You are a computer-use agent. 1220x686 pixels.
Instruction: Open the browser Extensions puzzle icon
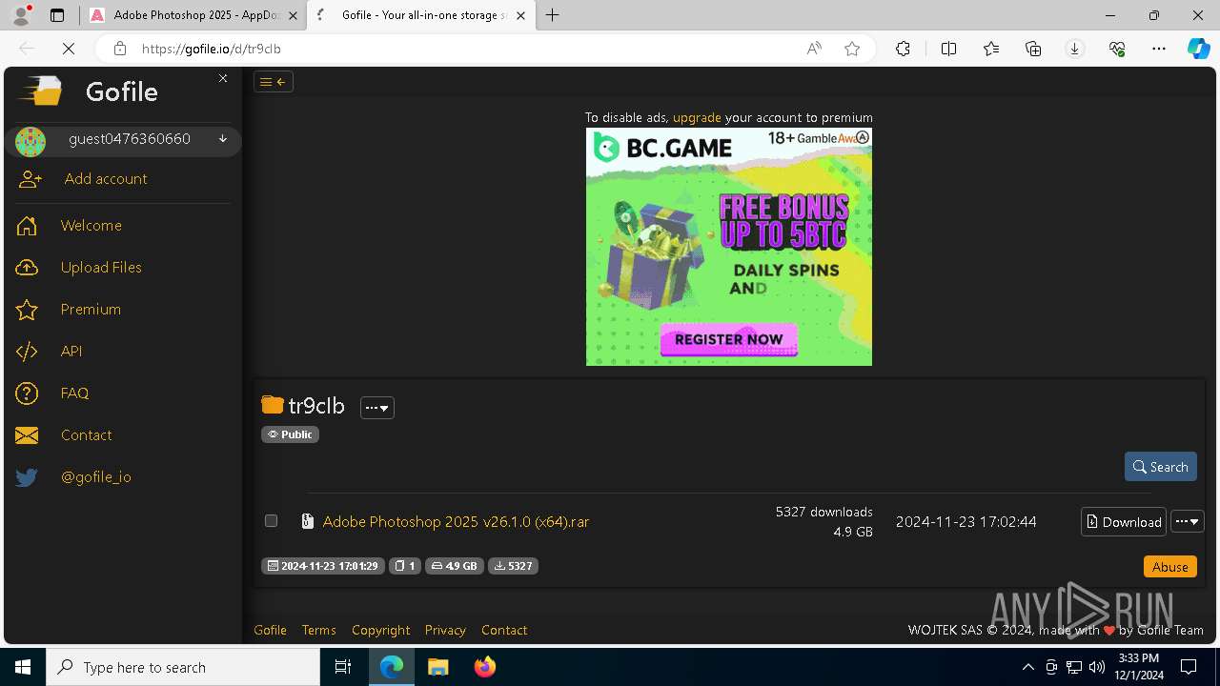pyautogui.click(x=903, y=49)
